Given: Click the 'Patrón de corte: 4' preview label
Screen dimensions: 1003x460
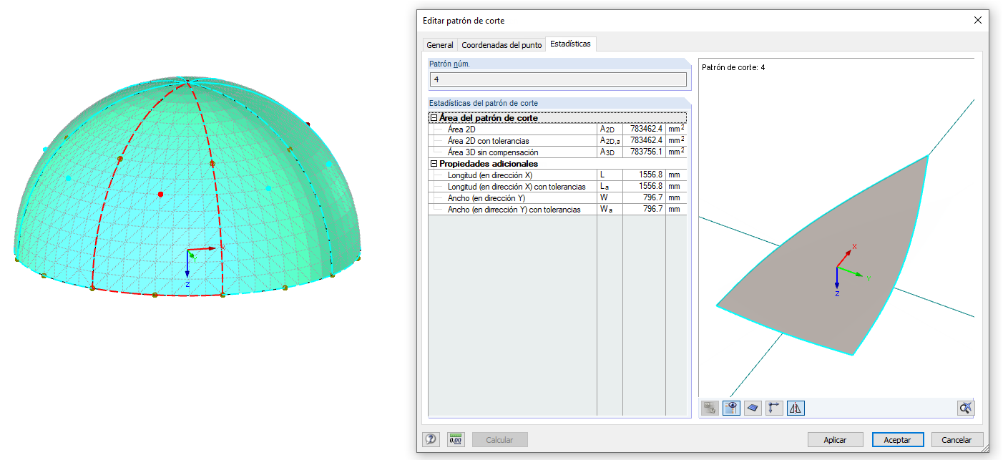Looking at the screenshot, I should (x=734, y=68).
